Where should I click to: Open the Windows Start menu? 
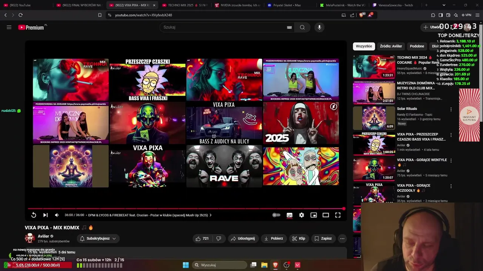186,265
